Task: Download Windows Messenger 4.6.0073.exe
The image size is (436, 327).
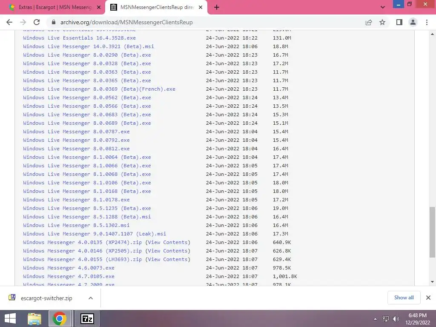Action: tap(69, 268)
